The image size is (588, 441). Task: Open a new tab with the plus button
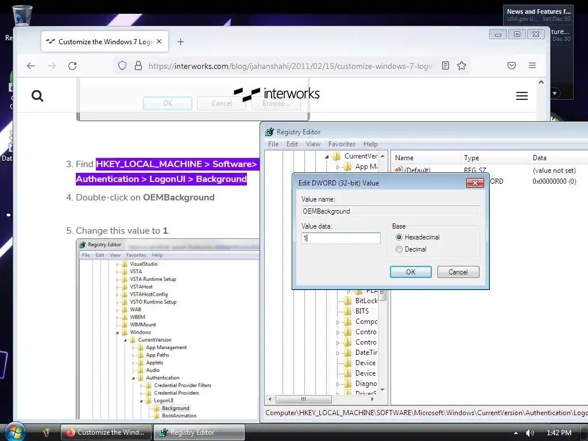tap(180, 41)
